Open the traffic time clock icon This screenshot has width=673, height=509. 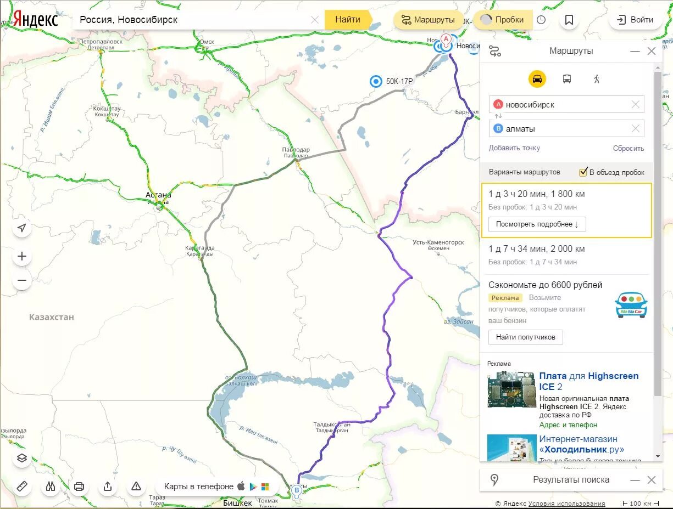[x=541, y=20]
